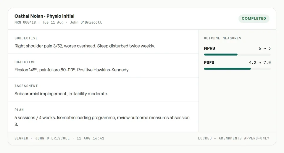This screenshot has height=153, width=284.
Task: Open the ASSESSMENT section heading
Action: click(26, 86)
